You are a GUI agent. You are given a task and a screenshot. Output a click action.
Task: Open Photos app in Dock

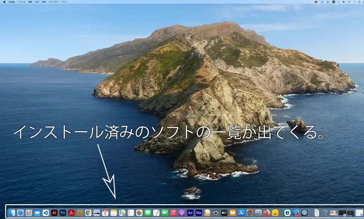pos(139,212)
